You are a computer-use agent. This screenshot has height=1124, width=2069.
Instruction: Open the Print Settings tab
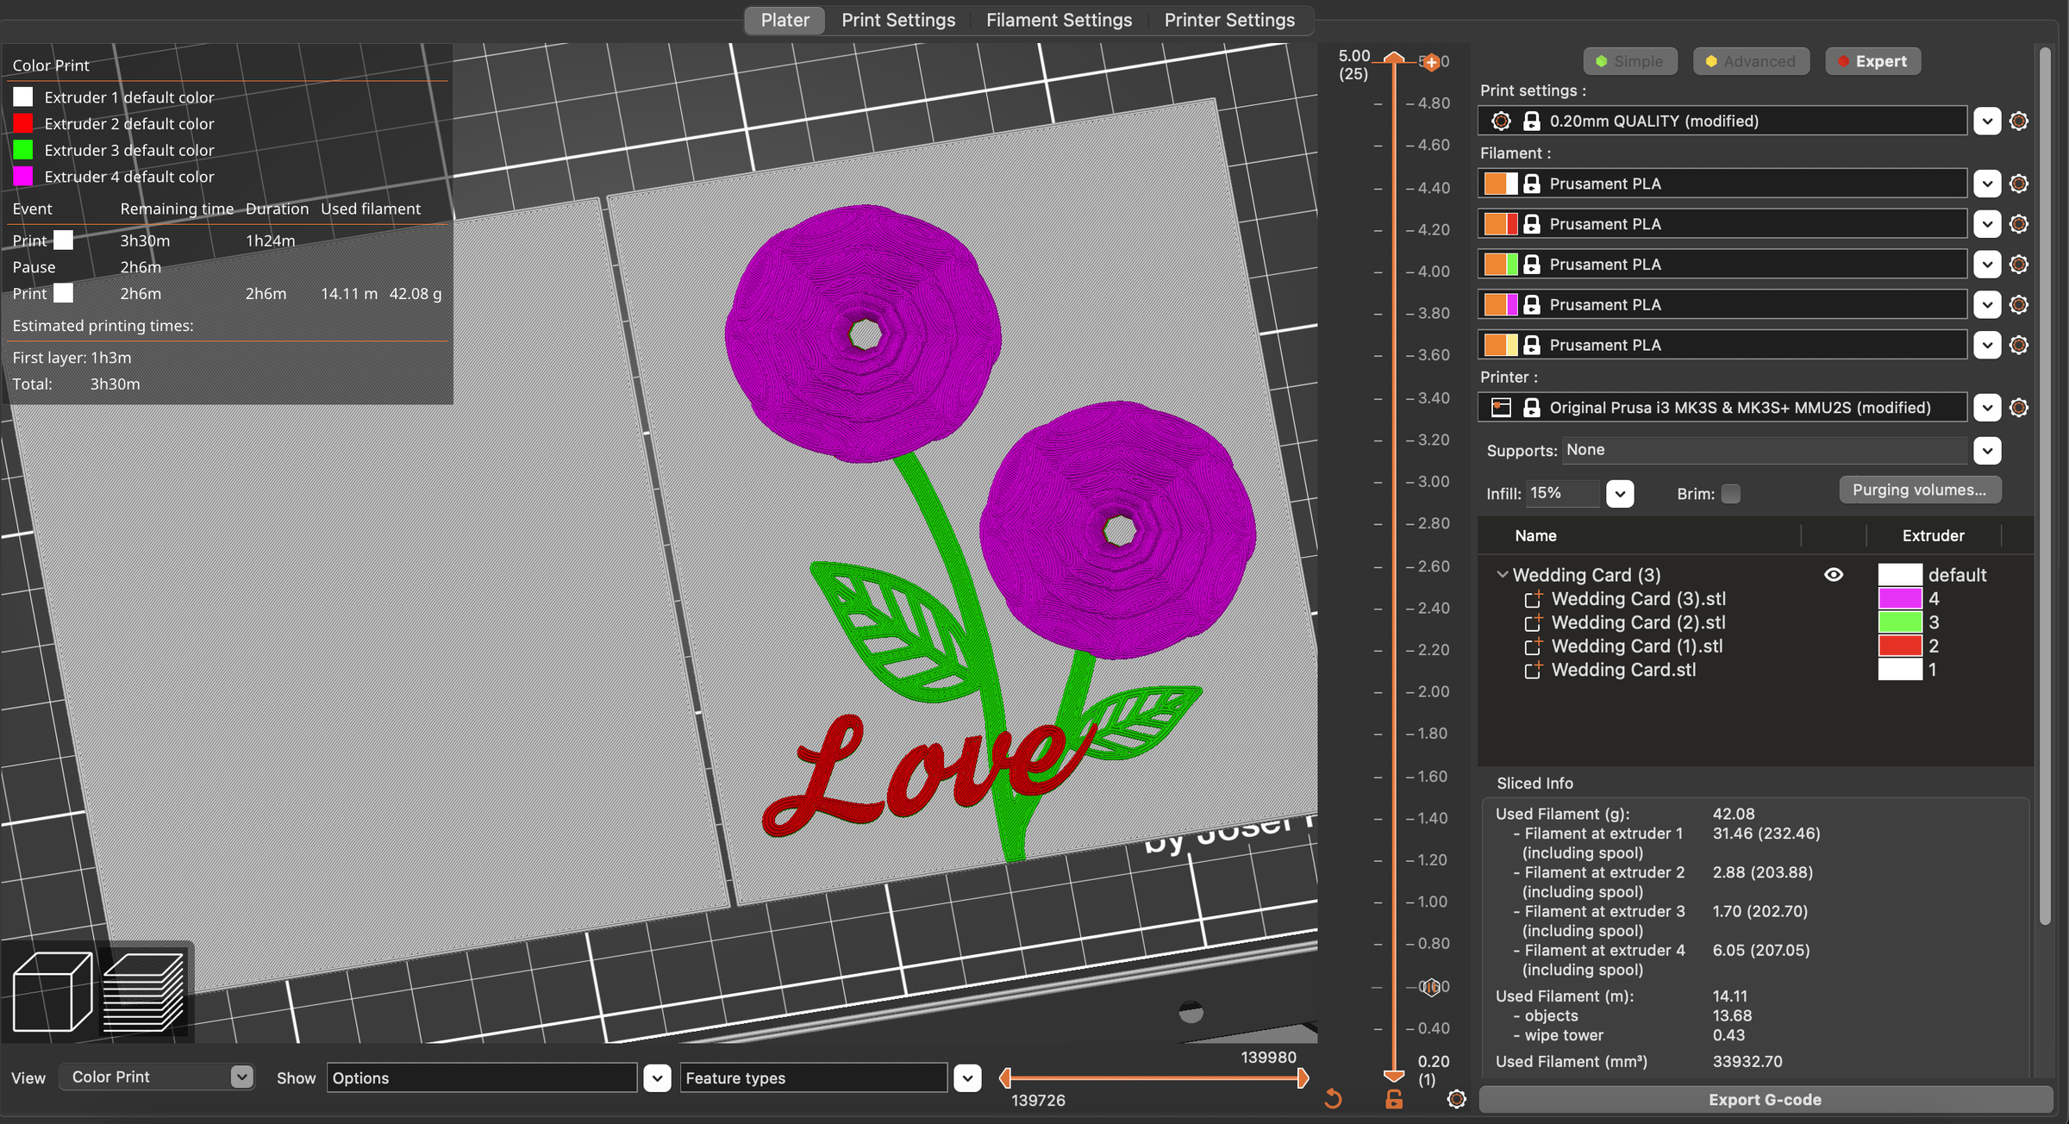coord(897,20)
